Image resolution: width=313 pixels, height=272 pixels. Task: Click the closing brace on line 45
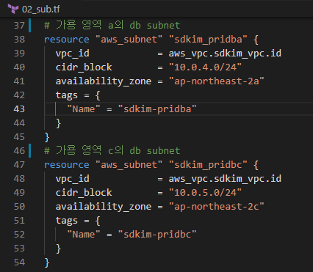47,137
